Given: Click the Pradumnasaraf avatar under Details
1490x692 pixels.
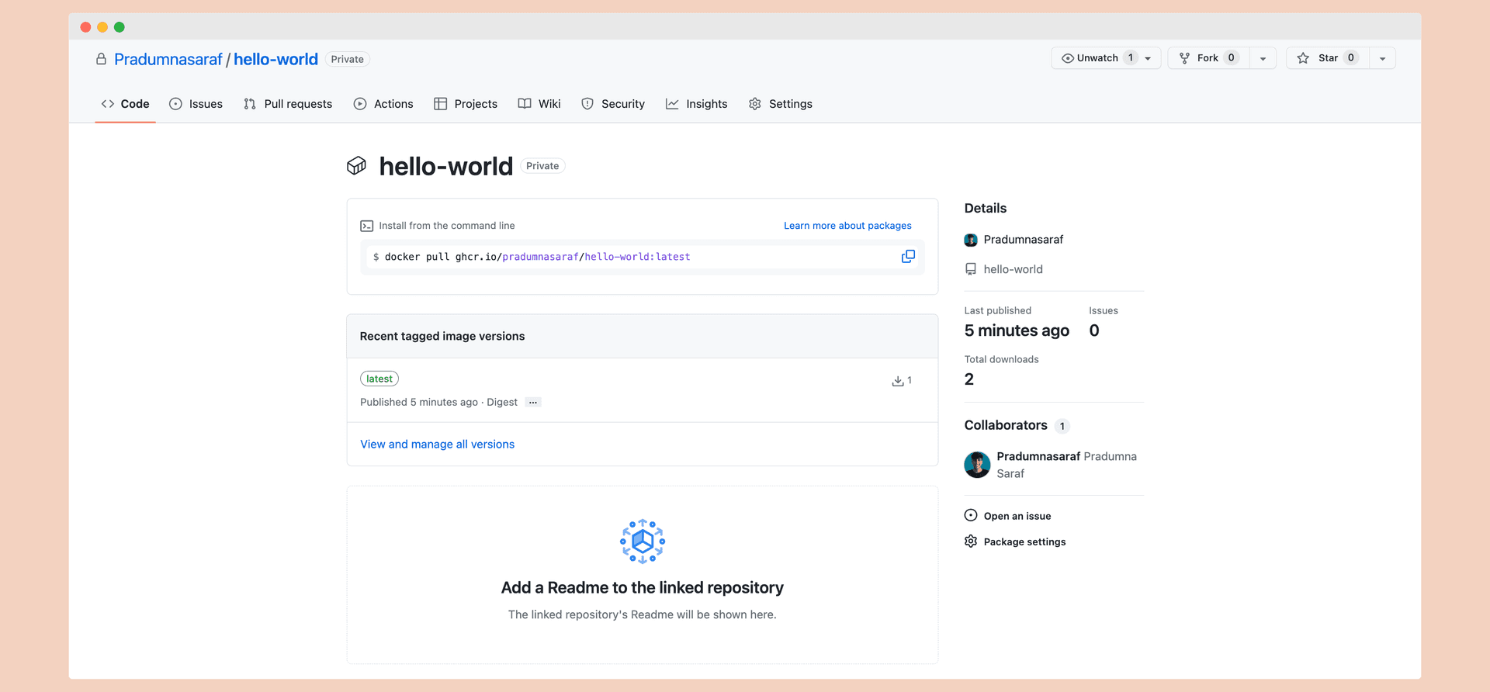Looking at the screenshot, I should pyautogui.click(x=971, y=240).
